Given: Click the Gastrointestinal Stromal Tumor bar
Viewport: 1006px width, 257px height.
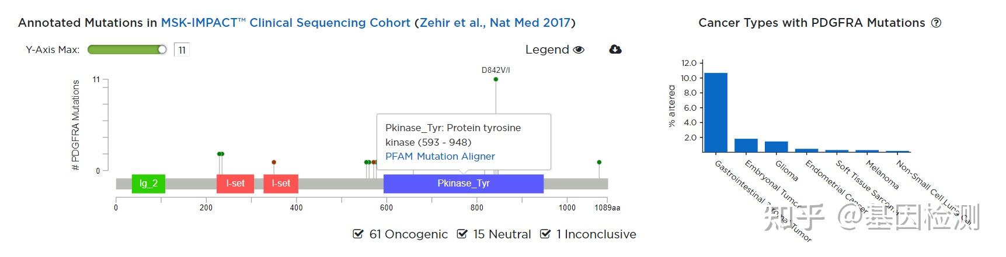Looking at the screenshot, I should tap(715, 112).
